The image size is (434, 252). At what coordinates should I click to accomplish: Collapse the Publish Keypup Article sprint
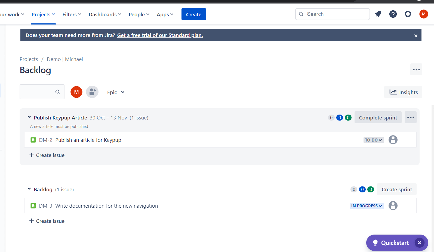29,117
